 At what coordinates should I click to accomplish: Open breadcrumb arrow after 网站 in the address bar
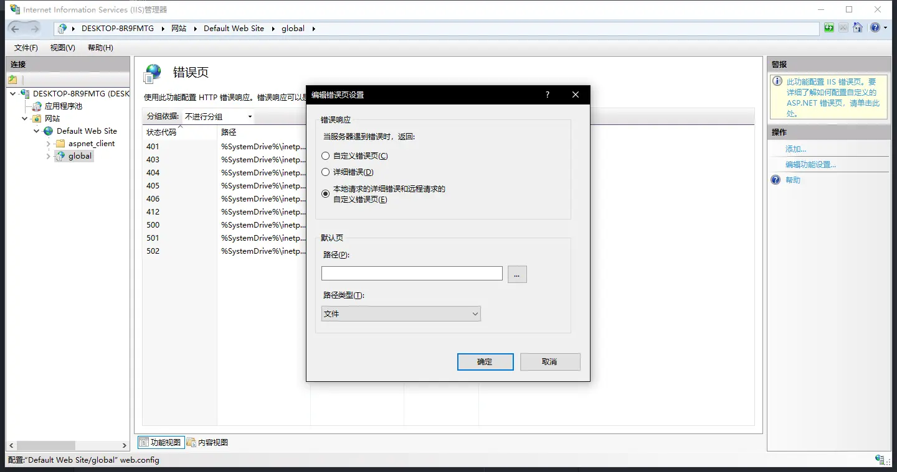[x=195, y=29]
